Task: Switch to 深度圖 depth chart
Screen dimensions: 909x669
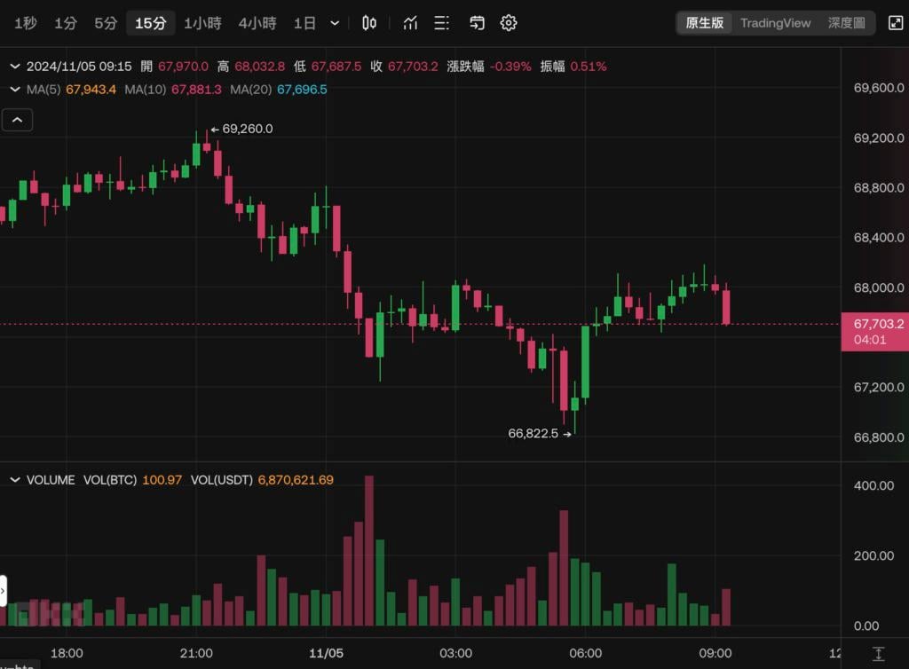Action: (846, 23)
